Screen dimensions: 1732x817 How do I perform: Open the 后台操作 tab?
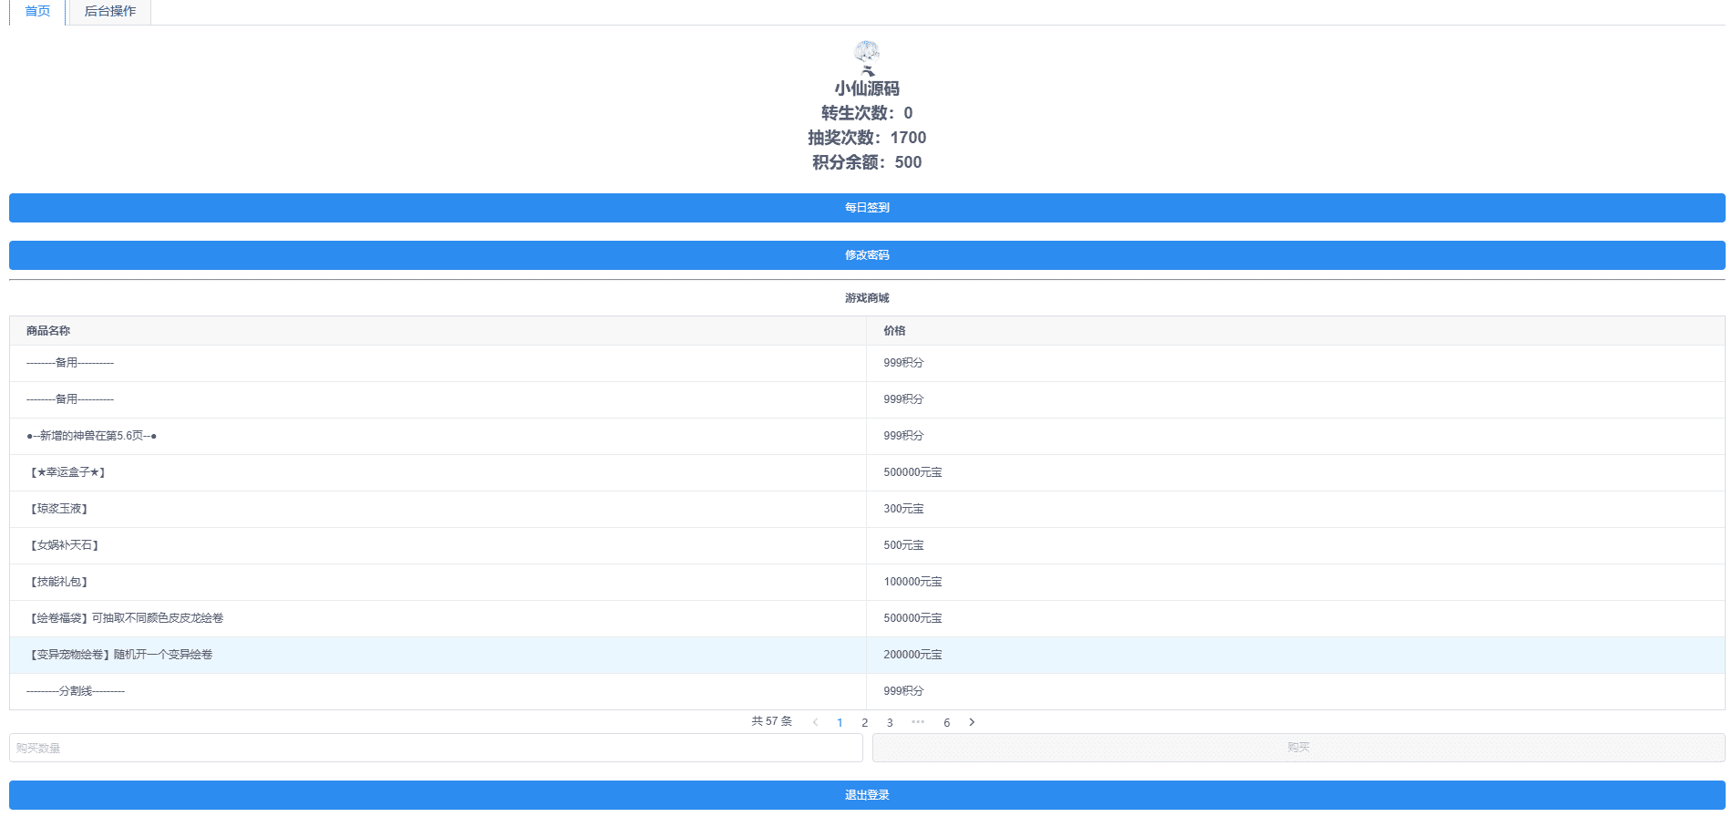[110, 12]
